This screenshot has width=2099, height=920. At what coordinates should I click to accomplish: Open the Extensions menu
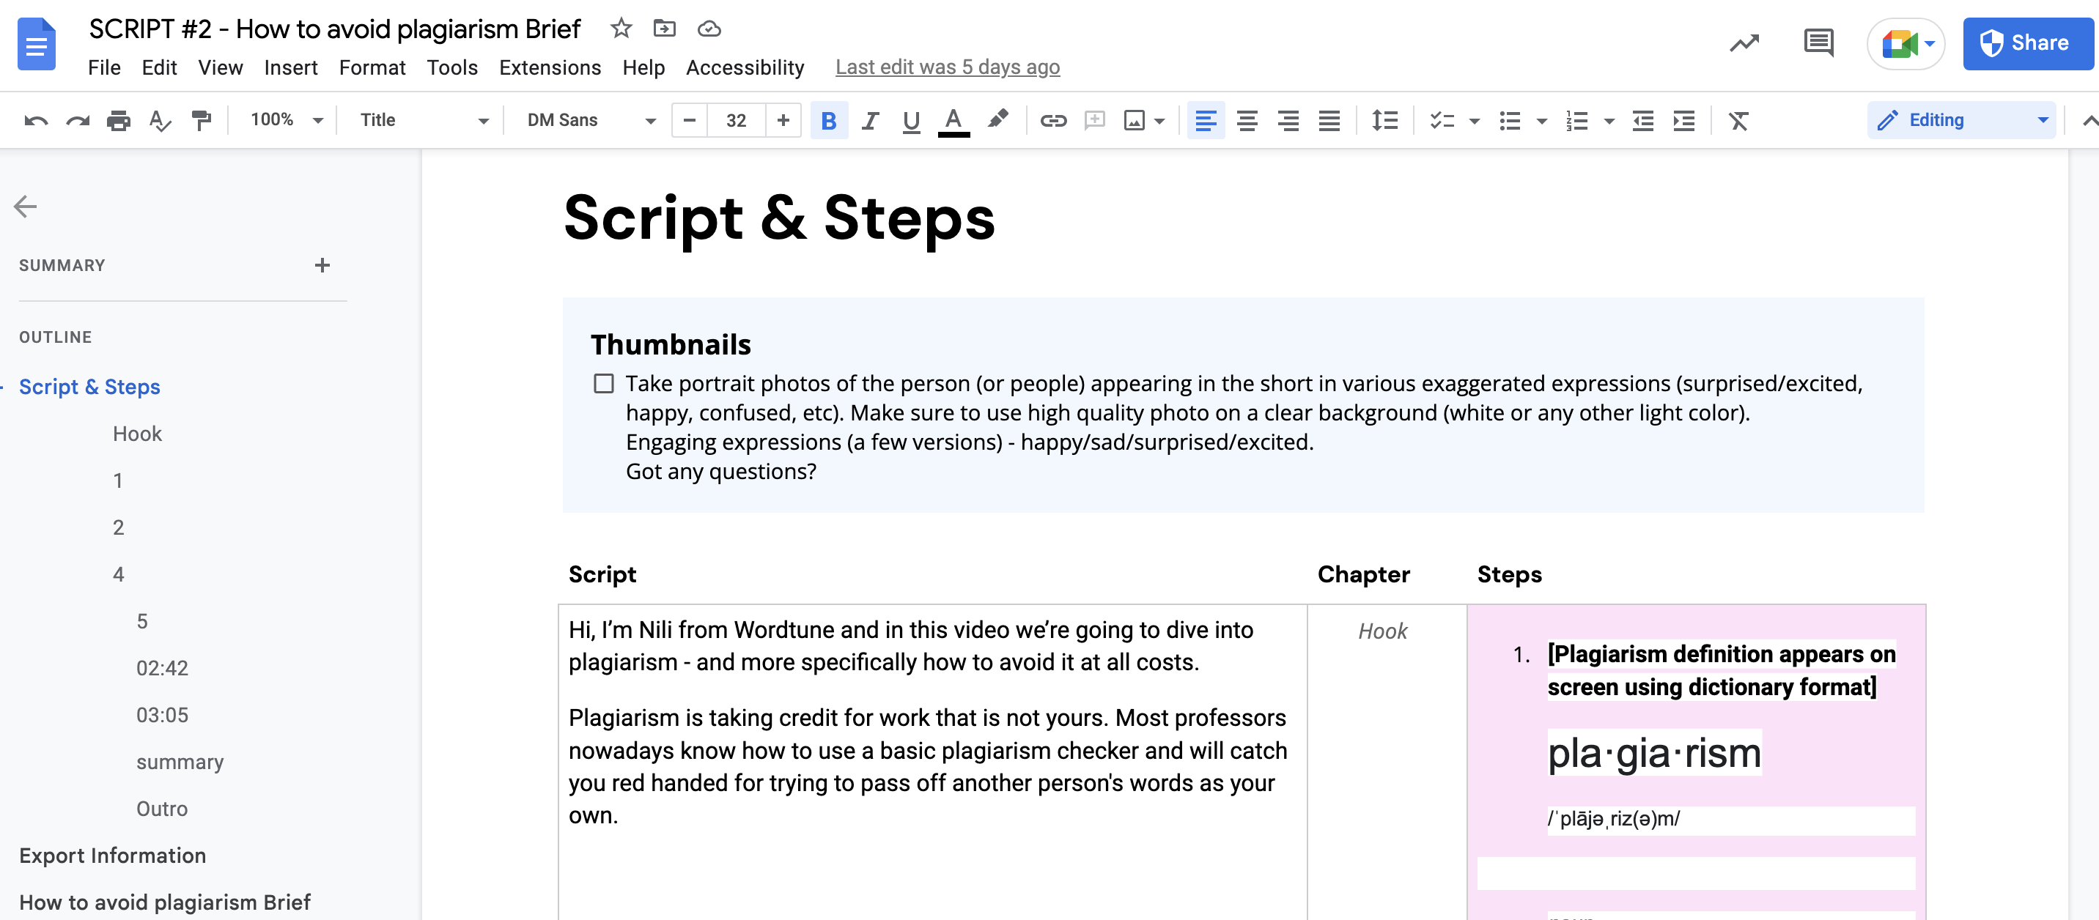550,67
